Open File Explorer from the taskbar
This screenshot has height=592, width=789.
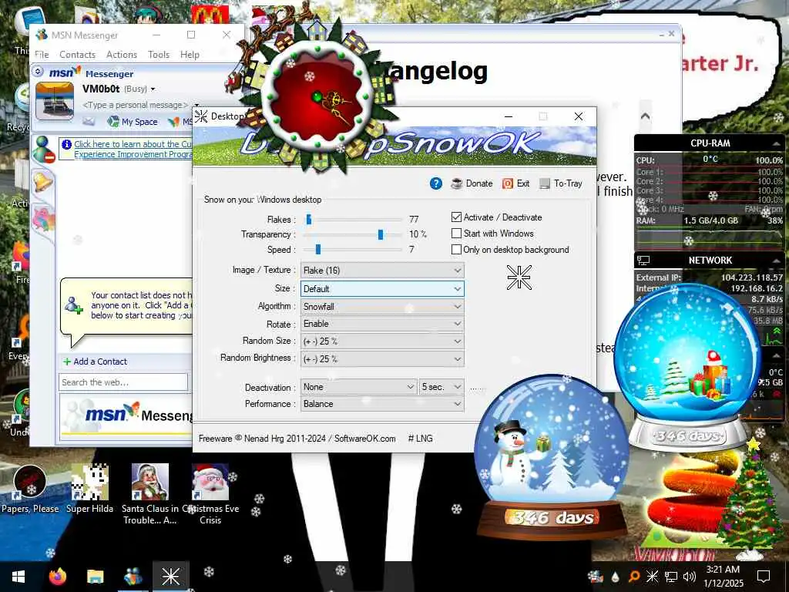pos(95,577)
